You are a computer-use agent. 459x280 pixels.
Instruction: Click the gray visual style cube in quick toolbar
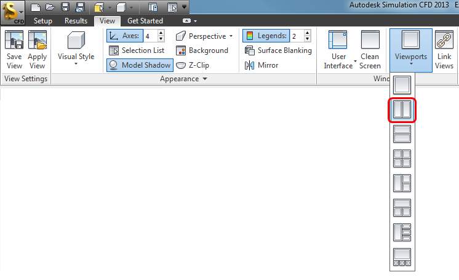121,7
